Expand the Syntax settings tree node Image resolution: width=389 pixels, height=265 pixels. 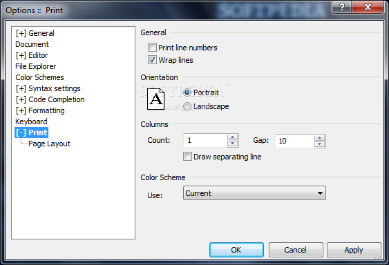(21, 88)
